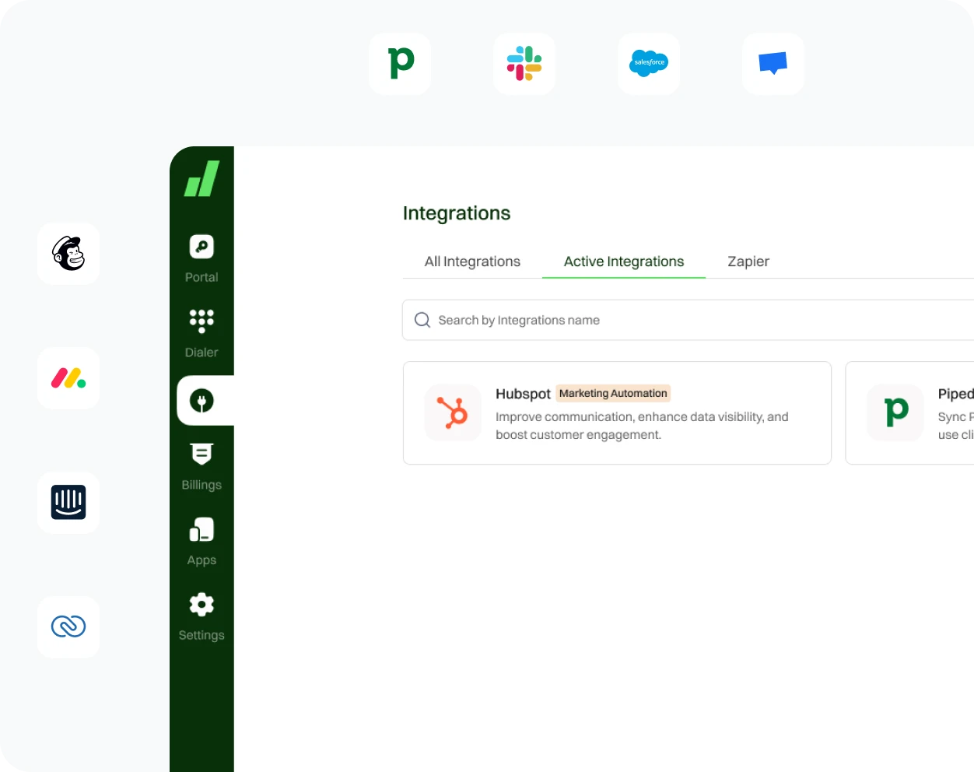974x772 pixels.
Task: Select the Pipedrive logo at the top
Action: coord(399,64)
